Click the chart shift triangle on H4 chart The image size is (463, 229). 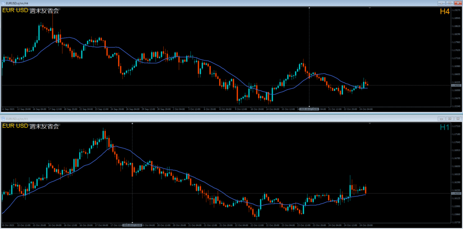point(370,8)
